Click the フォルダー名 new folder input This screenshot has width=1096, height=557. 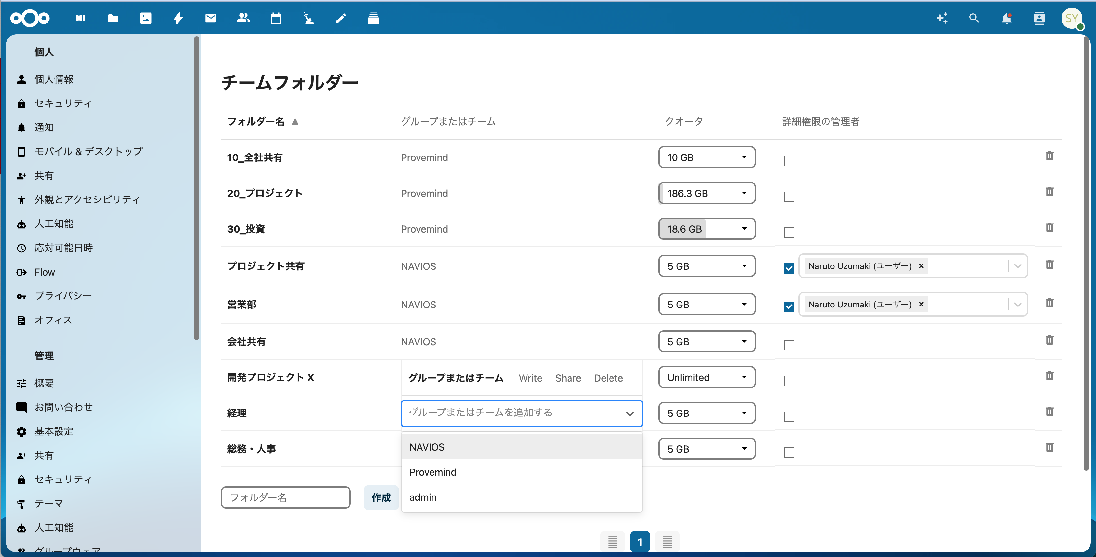(285, 498)
